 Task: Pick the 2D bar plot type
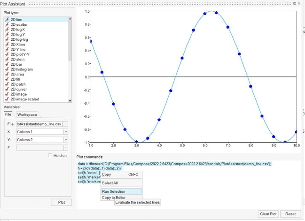click(16, 64)
